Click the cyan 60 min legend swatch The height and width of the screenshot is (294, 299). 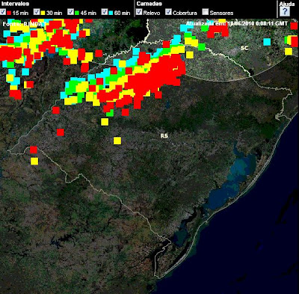[111, 13]
